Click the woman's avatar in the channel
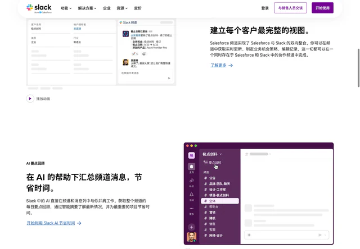This screenshot has width=360, height=249. point(125,62)
